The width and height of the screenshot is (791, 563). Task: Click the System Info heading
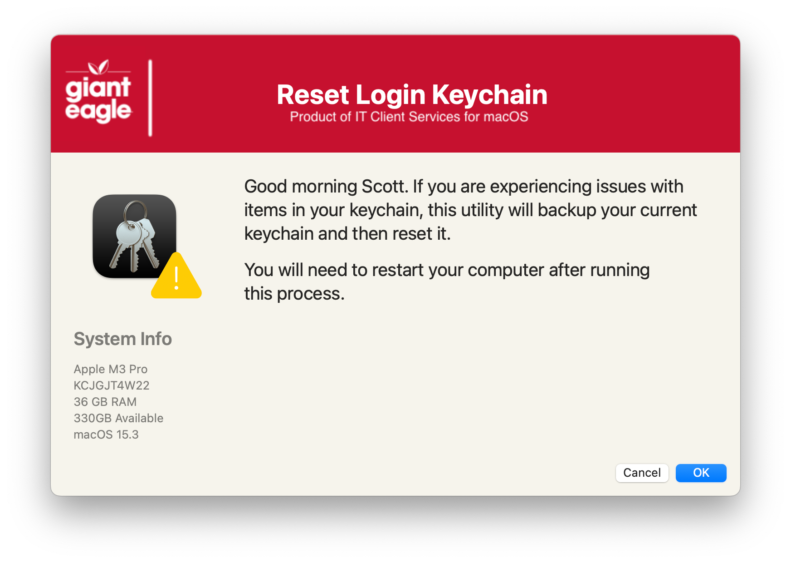coord(123,339)
